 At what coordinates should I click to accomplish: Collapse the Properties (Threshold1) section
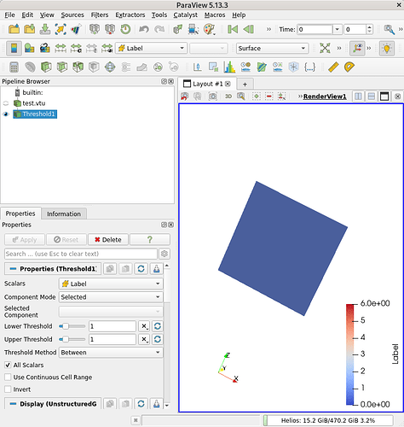(x=53, y=269)
